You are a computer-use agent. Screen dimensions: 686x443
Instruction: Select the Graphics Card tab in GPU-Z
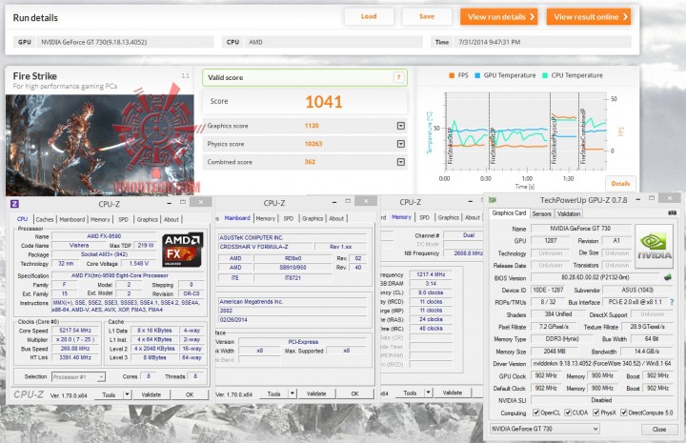point(509,213)
